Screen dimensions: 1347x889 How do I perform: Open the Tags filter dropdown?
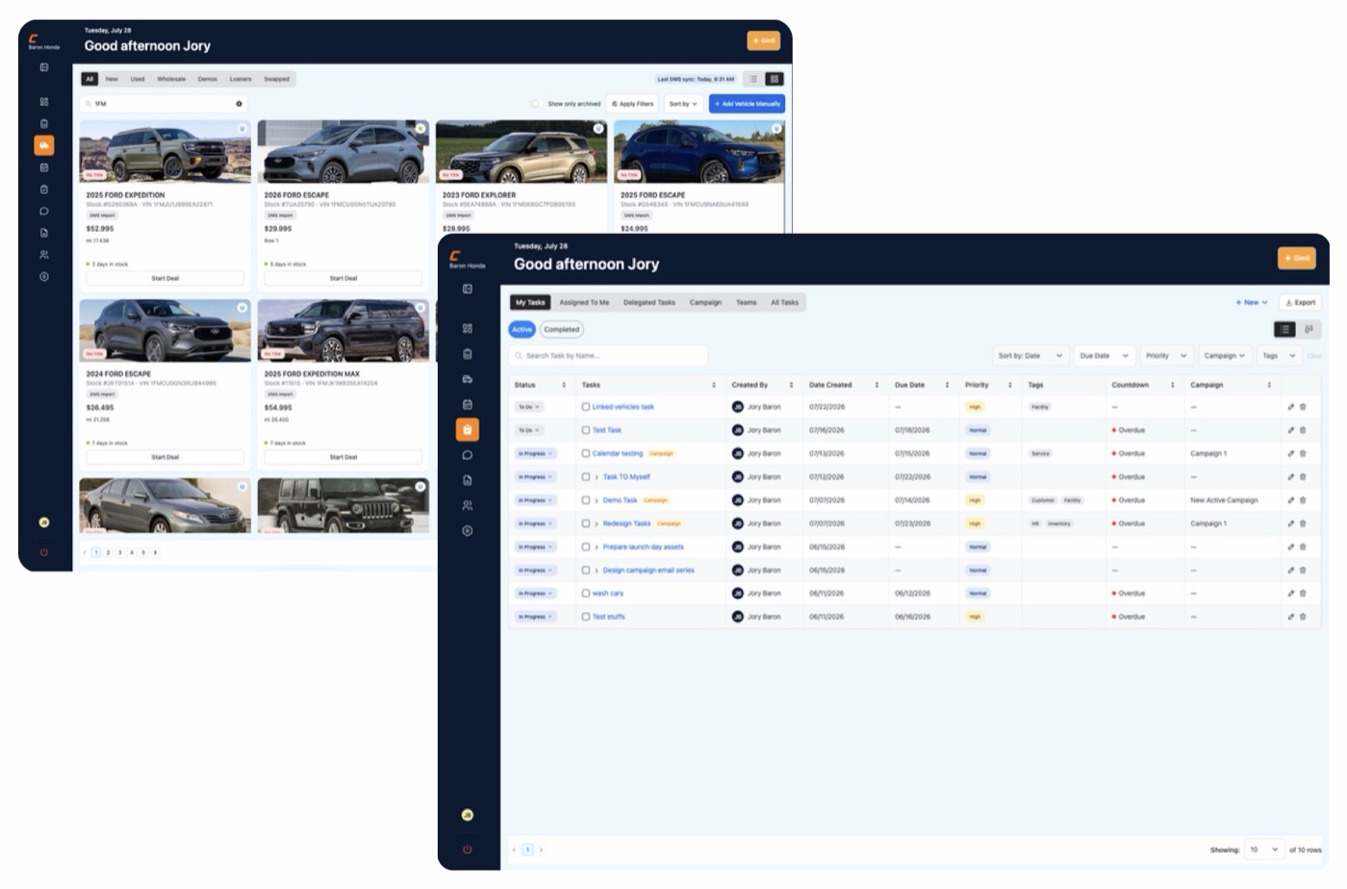pos(1279,356)
